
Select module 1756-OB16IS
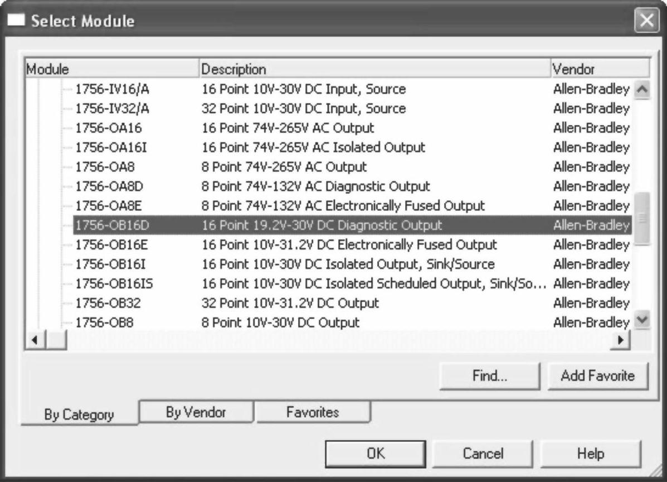(114, 283)
